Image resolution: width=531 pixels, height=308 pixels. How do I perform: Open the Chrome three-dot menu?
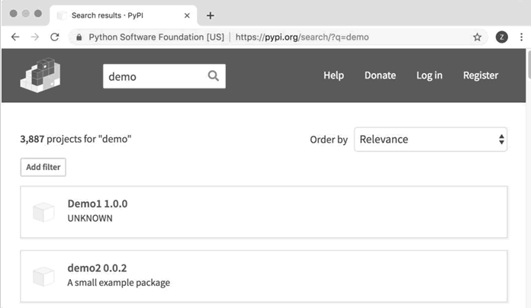[521, 37]
